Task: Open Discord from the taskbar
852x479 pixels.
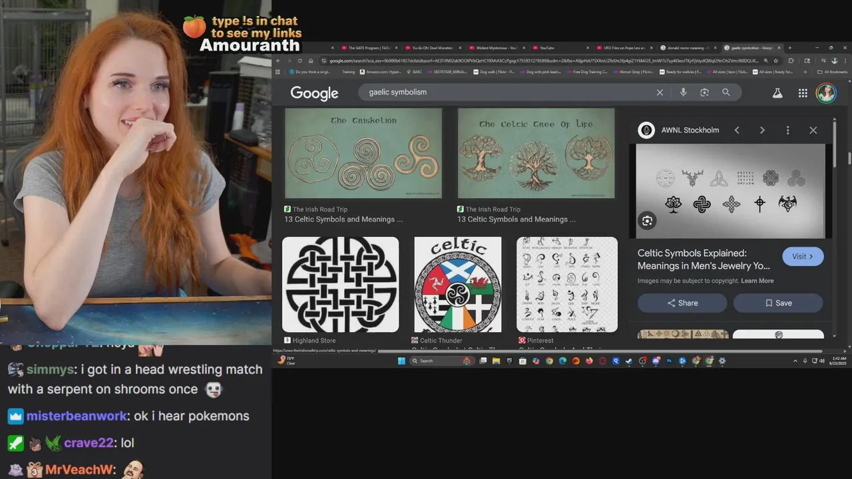Action: 656,361
